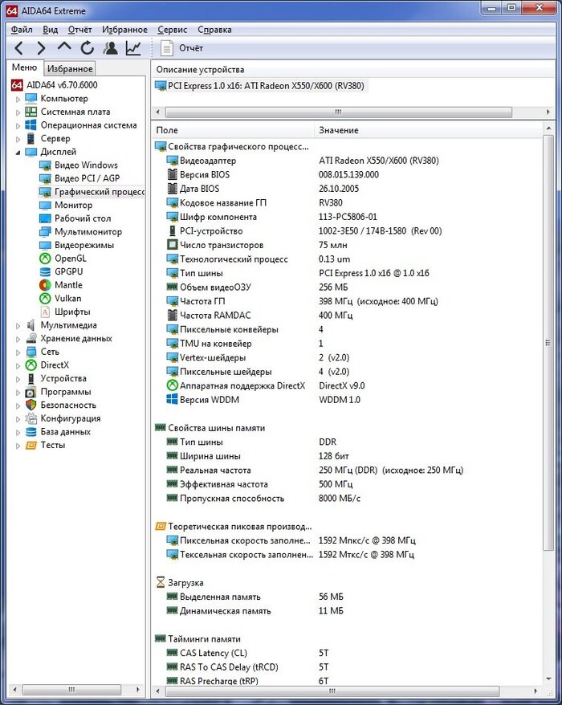Screen dimensions: 562x705
Task: Open the user/people toolbar icon
Action: coord(110,48)
